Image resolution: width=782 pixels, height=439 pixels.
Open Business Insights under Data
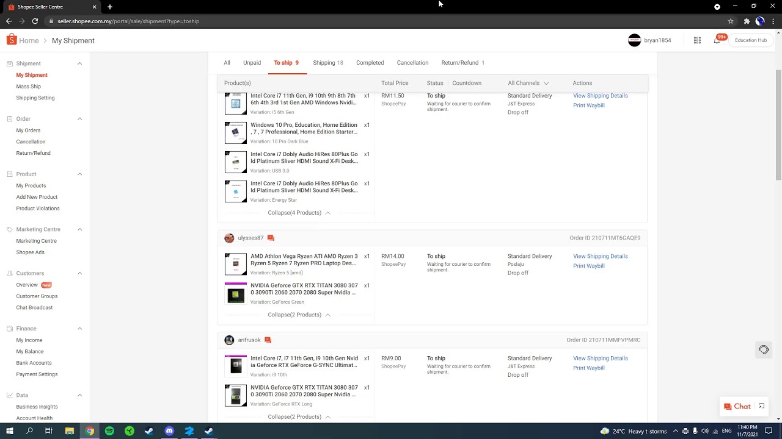(37, 407)
